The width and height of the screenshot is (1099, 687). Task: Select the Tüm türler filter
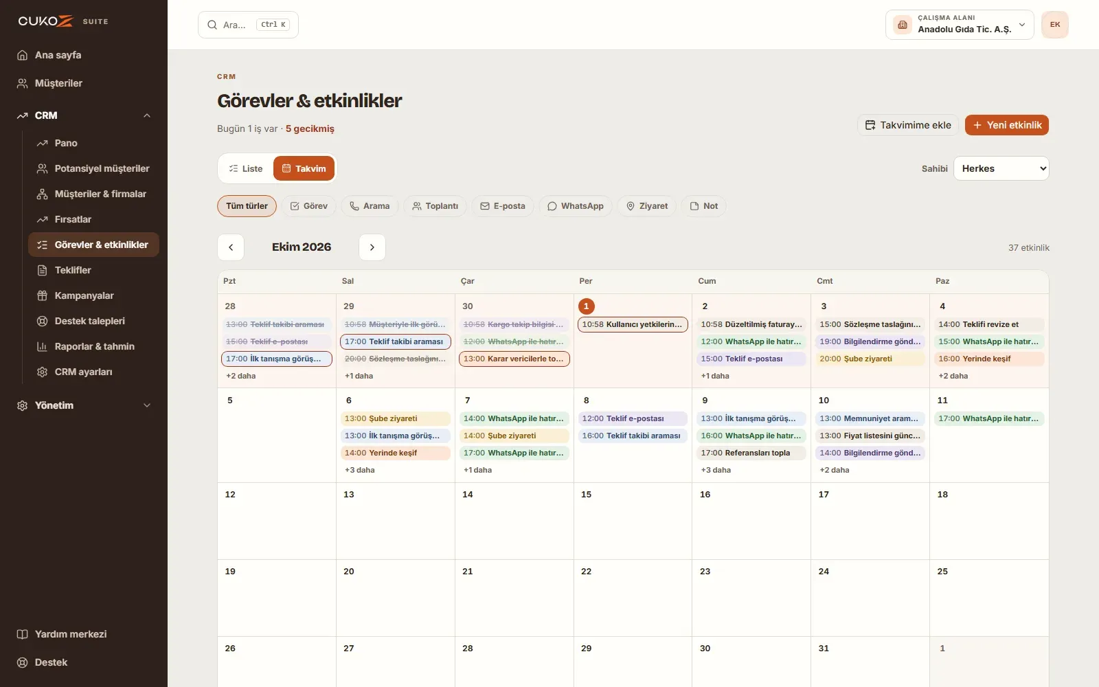point(247,206)
